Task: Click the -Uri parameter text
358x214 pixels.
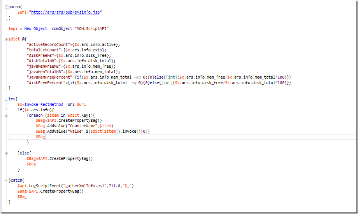Action: point(70,104)
